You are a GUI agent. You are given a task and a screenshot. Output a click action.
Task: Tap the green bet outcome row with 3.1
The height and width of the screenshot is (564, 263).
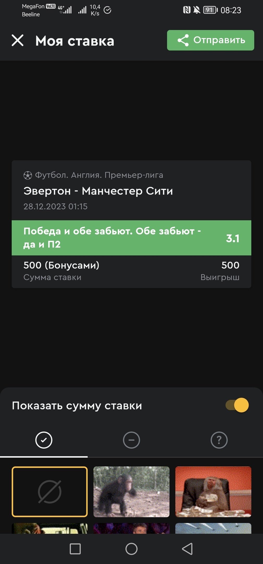pos(131,238)
